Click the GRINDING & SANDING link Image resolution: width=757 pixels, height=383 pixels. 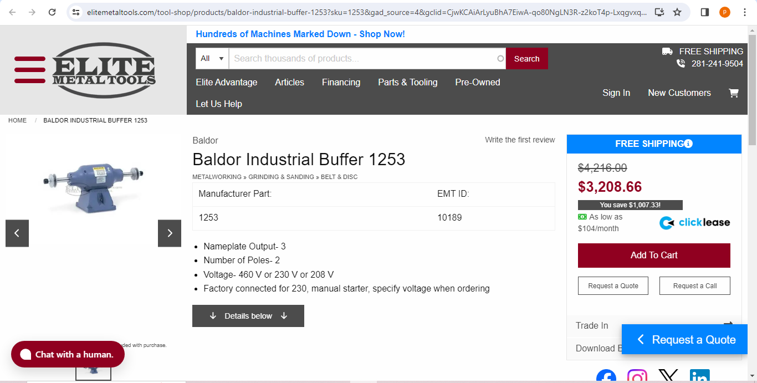pos(282,177)
